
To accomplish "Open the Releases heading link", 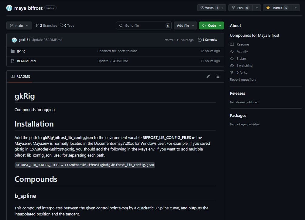I will click(238, 93).
